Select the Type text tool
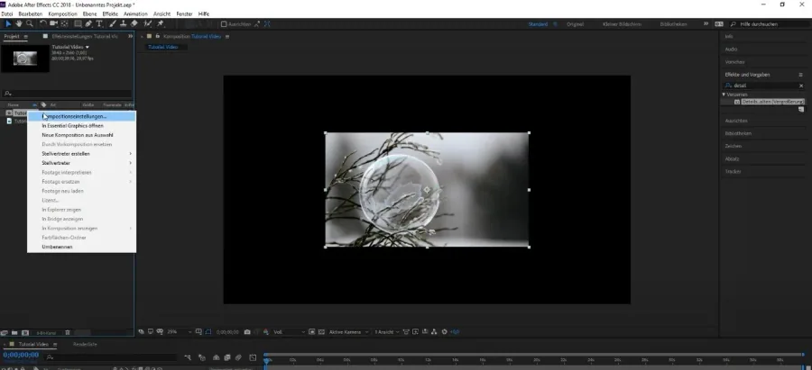 pos(99,23)
